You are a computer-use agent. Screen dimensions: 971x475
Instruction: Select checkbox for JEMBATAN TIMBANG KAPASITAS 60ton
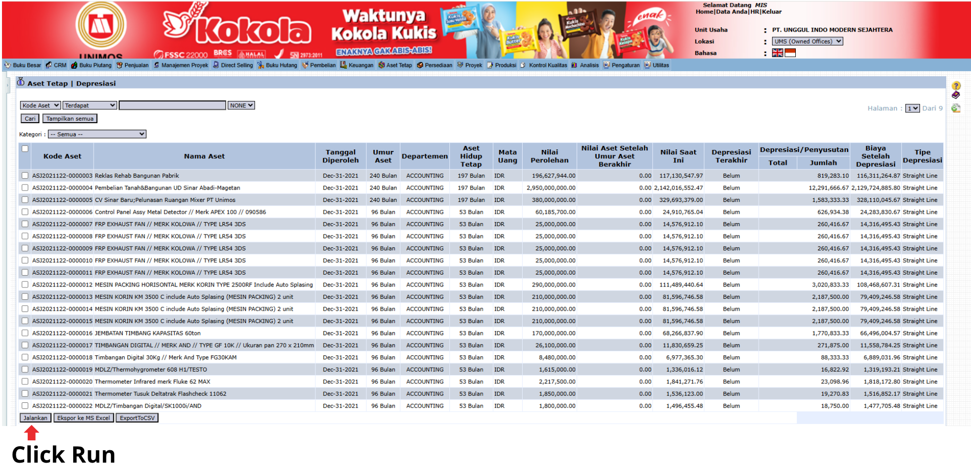click(25, 333)
